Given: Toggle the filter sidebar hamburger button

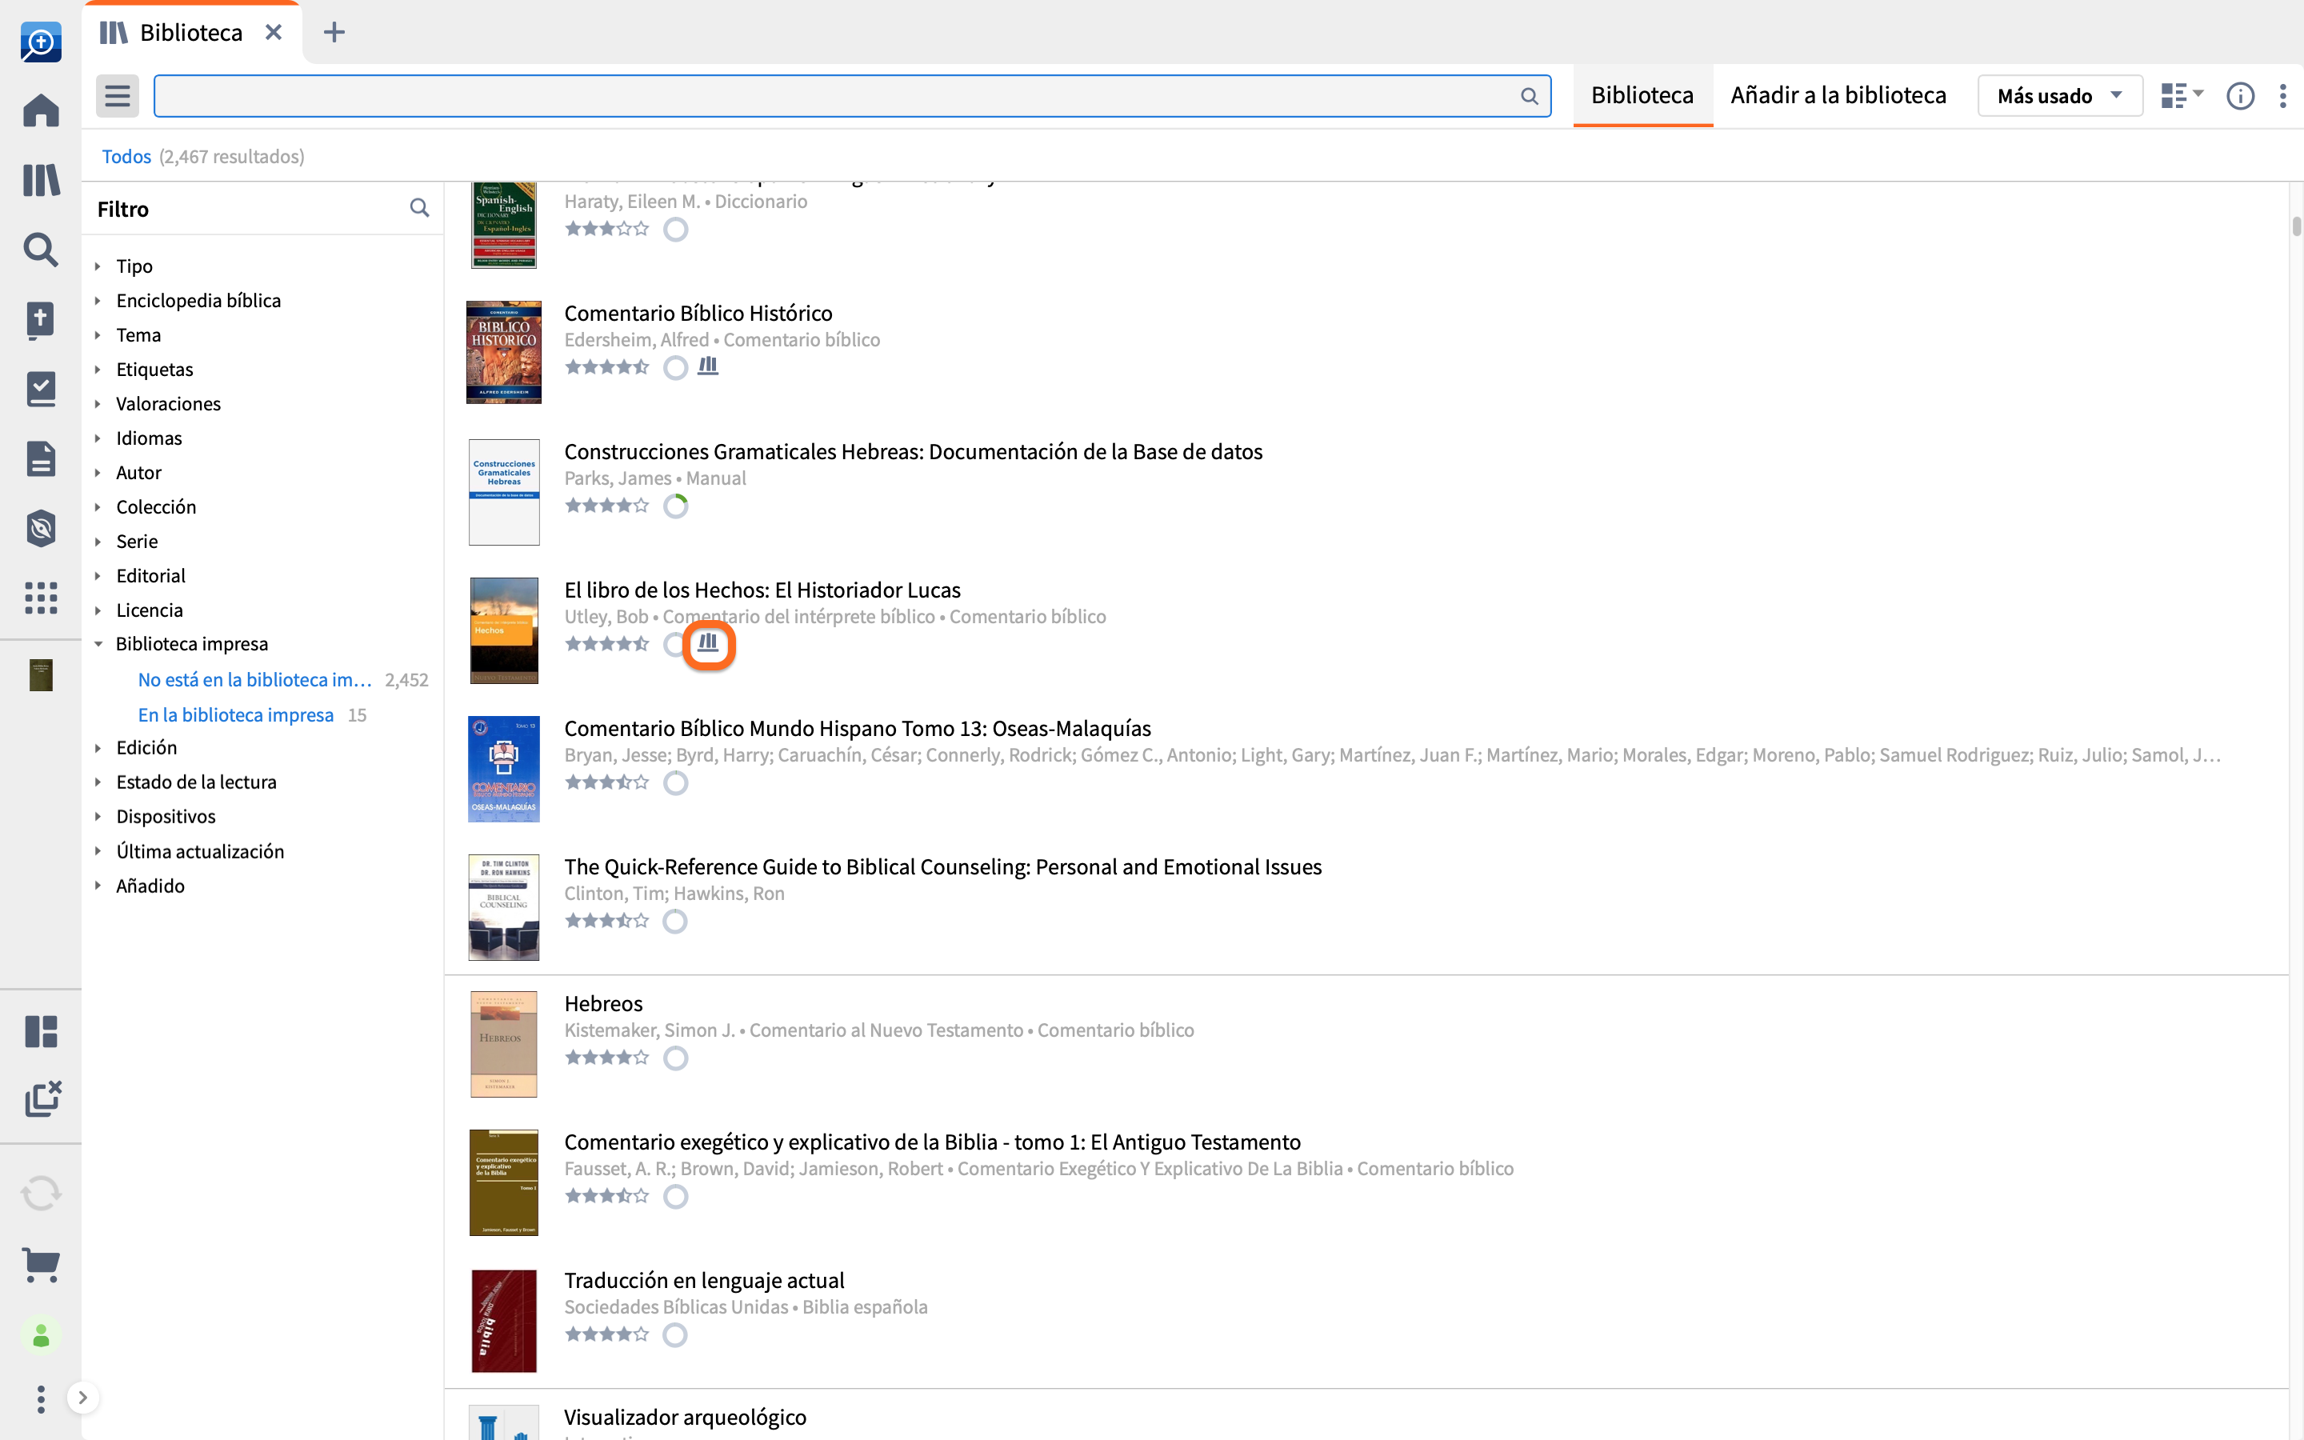Looking at the screenshot, I should coord(117,96).
